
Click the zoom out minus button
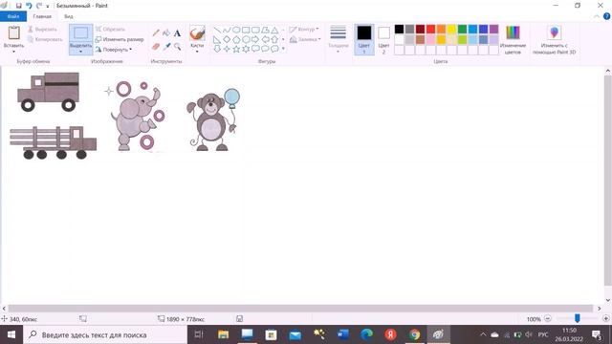tap(548, 318)
